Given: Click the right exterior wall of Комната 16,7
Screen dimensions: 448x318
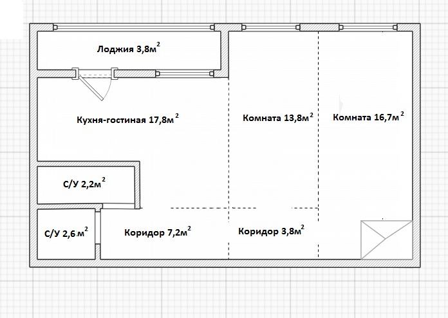Looking at the screenshot, I should pos(416,142).
